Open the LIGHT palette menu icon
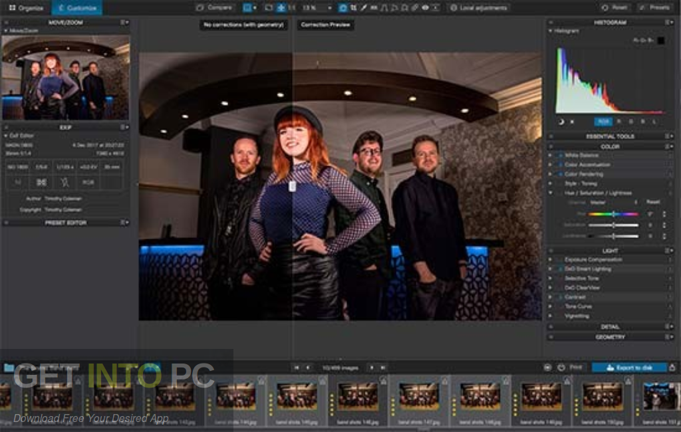This screenshot has height=432, width=681. point(669,251)
